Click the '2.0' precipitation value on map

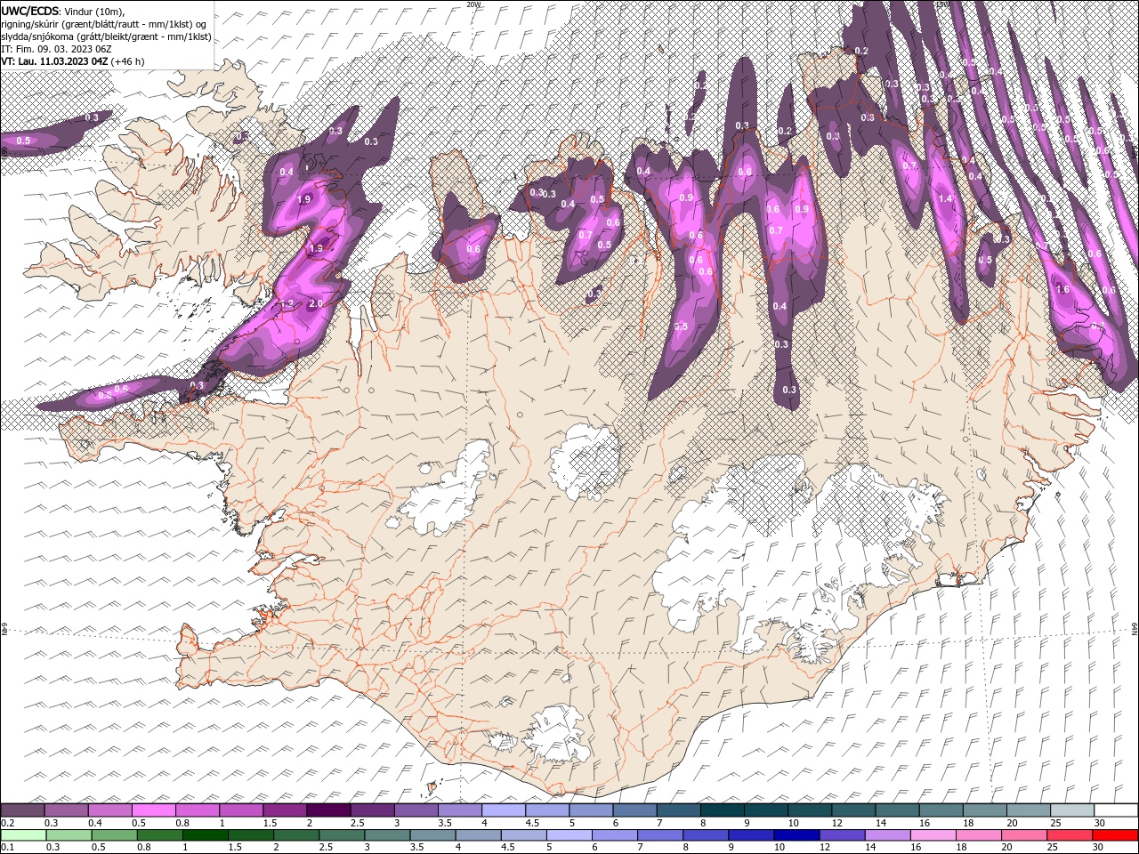coord(315,303)
